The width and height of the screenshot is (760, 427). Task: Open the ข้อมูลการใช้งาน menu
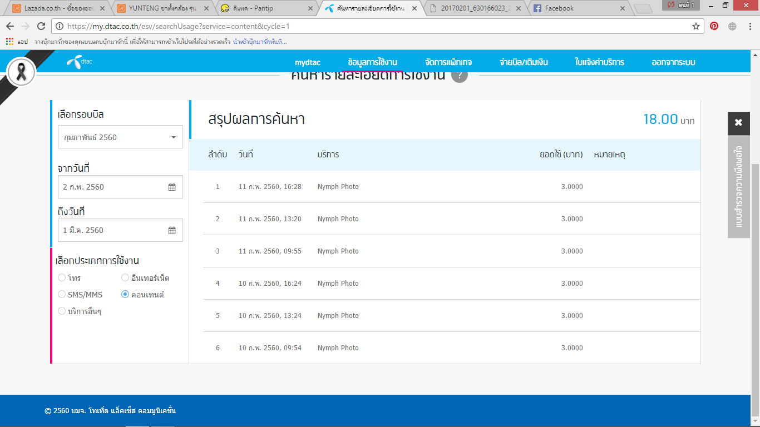pos(372,62)
